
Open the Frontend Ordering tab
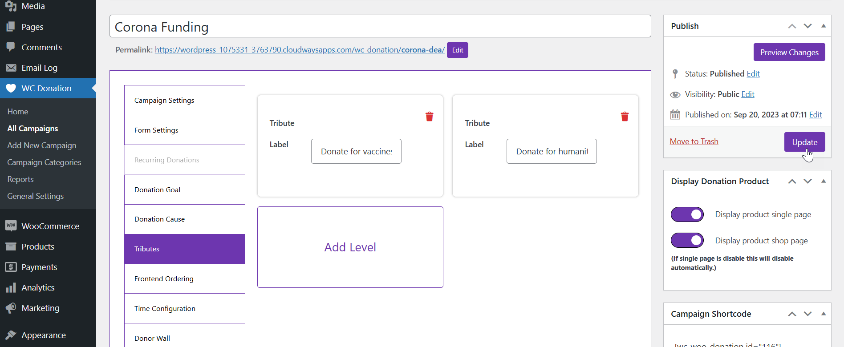coord(185,279)
